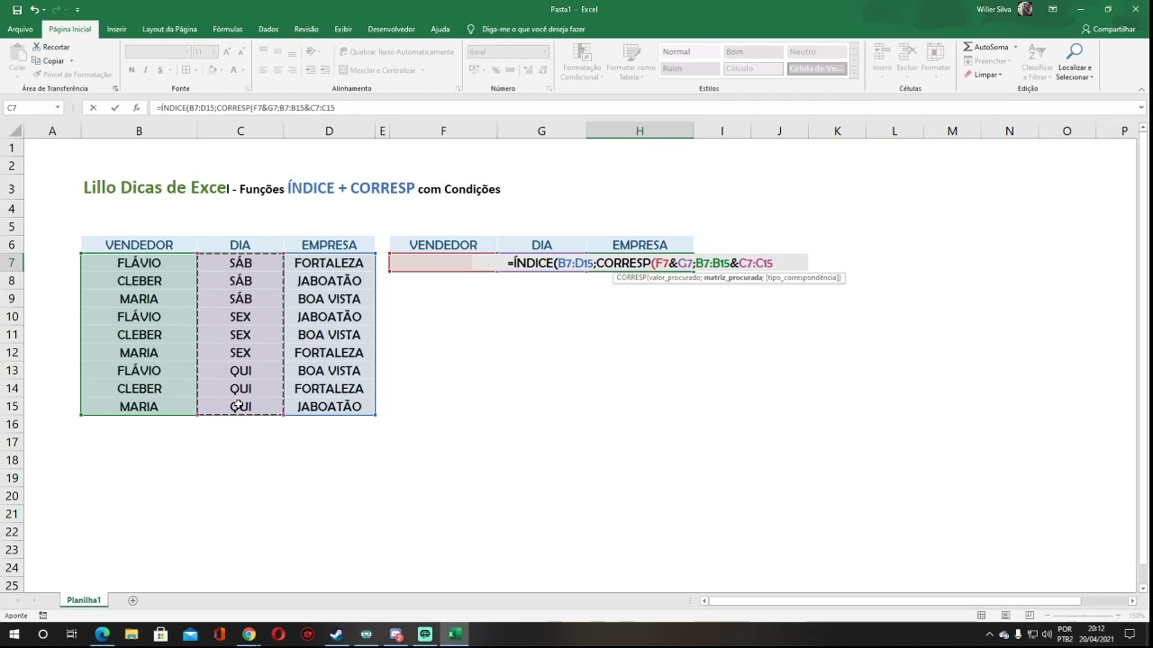
Task: Click the Undo arrow in the quick access toolbar
Action: tap(34, 9)
